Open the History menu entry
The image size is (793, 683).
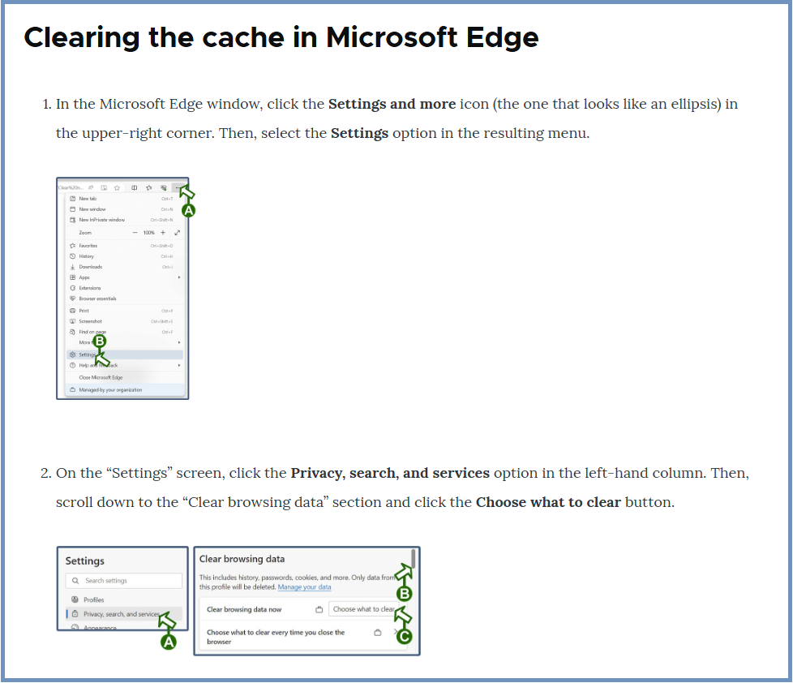click(86, 256)
